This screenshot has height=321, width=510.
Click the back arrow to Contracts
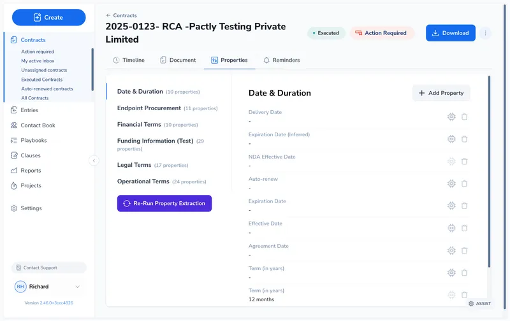coord(108,15)
